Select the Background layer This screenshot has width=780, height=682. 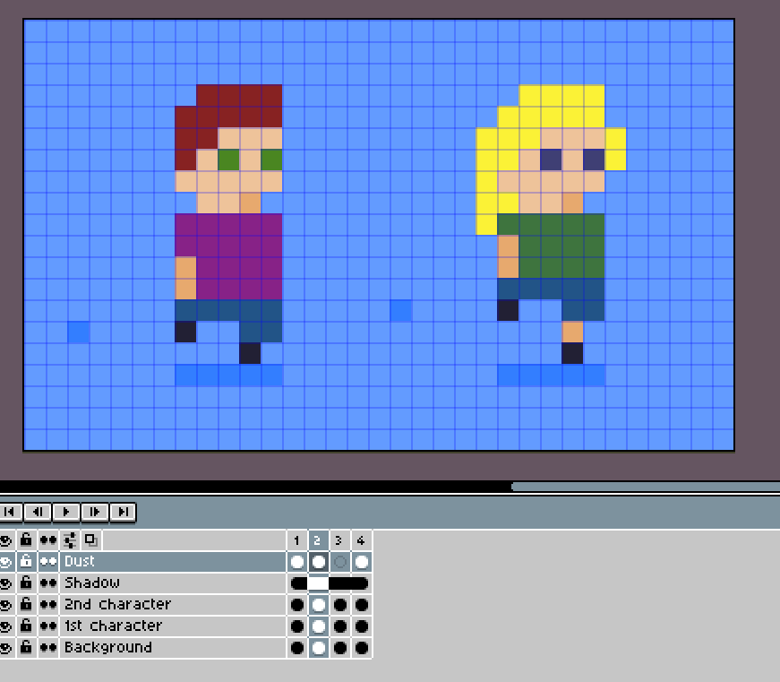[x=173, y=647]
